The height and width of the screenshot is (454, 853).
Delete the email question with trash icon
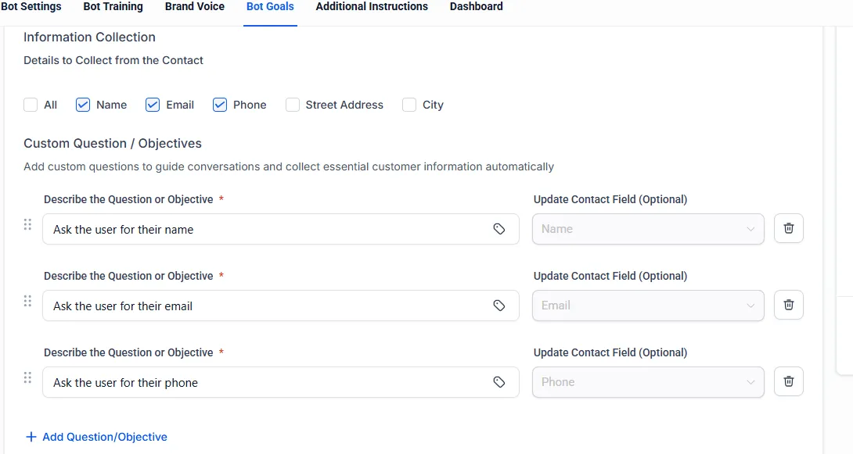click(x=788, y=305)
